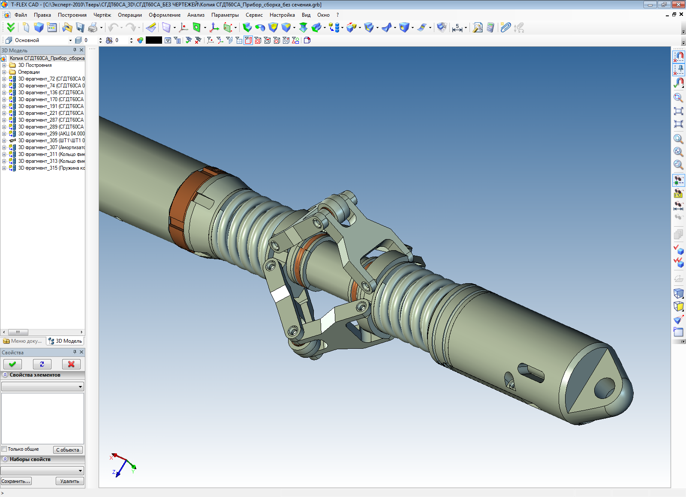Image resolution: width=686 pixels, height=497 pixels.
Task: Expand '3D фрагмент_72' tree node
Action: tap(4, 79)
